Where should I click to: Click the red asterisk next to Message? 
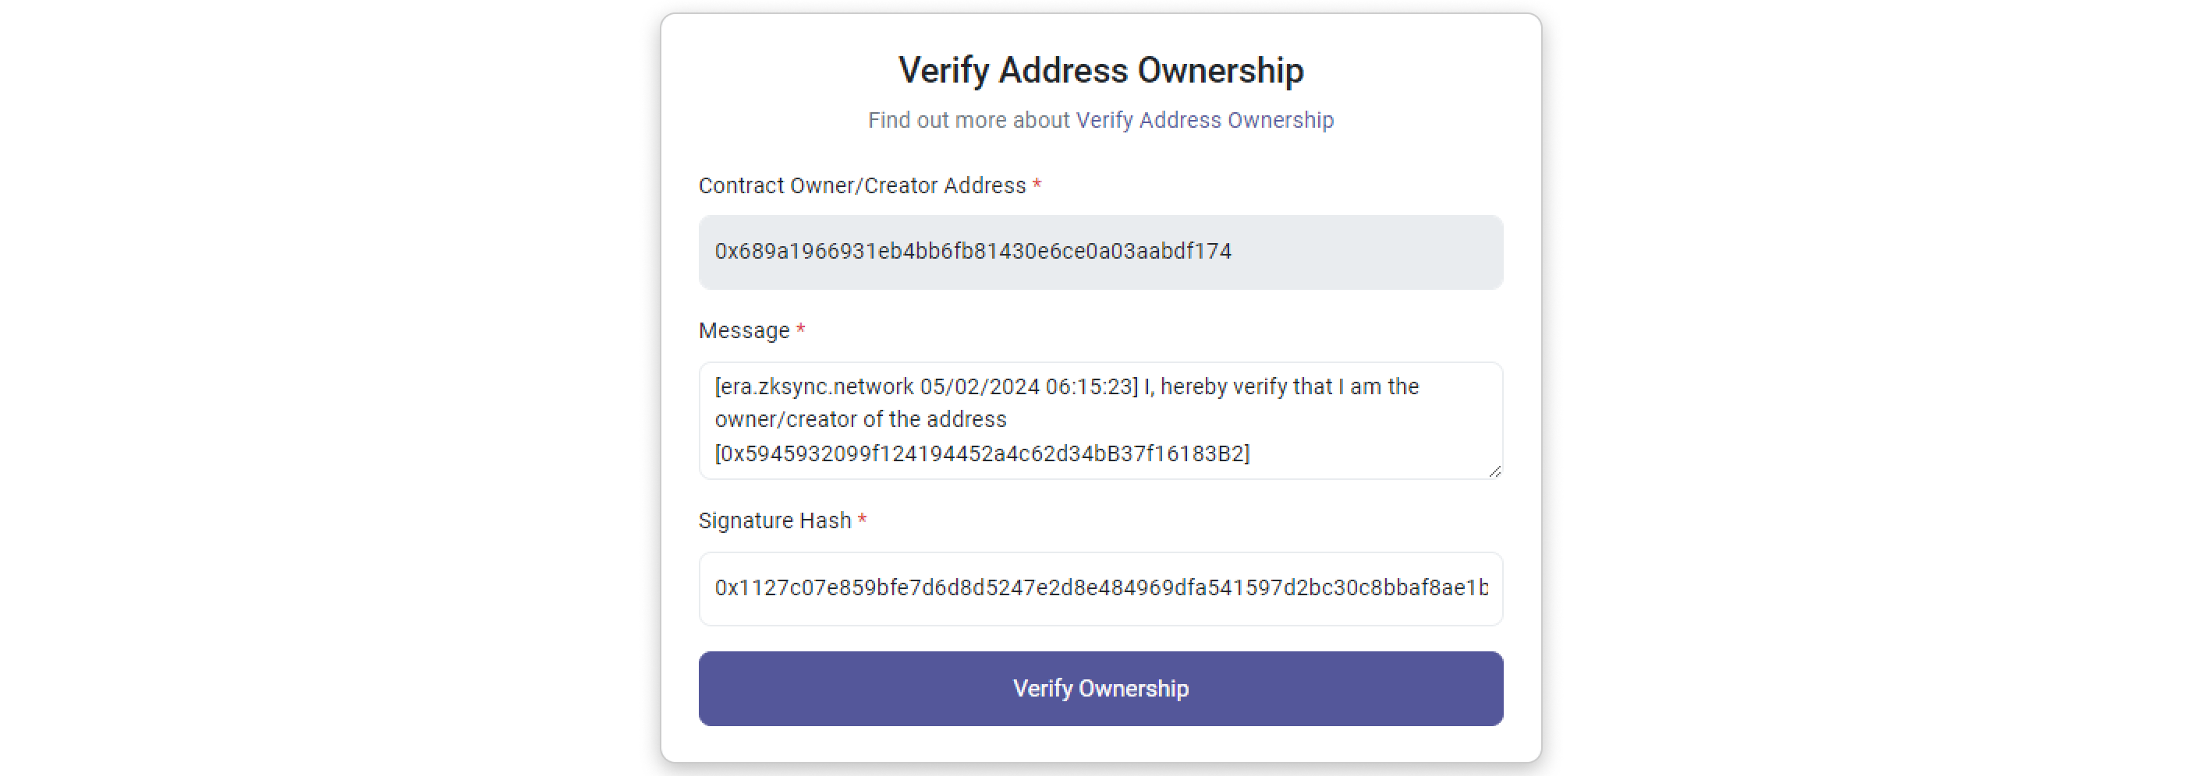coord(800,330)
